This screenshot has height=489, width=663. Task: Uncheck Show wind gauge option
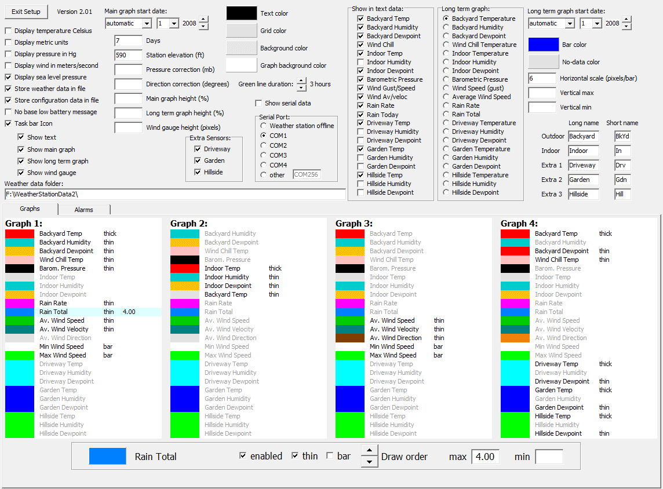click(x=21, y=173)
